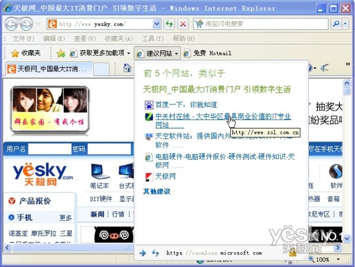The image size is (355, 267).
Task: Click the 天极网 suggested site link
Action: [166, 176]
